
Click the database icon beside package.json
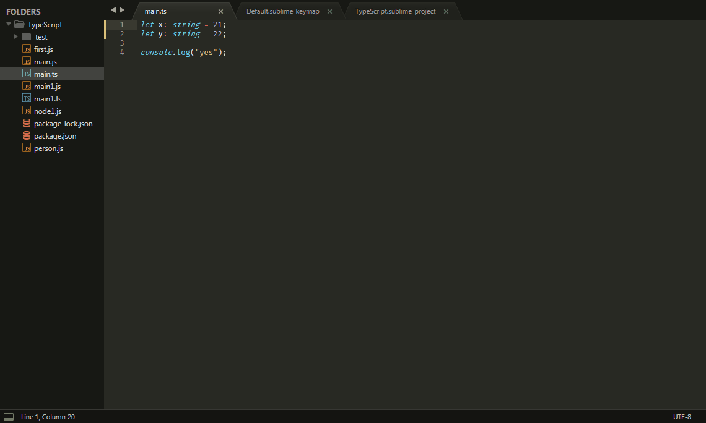point(27,135)
